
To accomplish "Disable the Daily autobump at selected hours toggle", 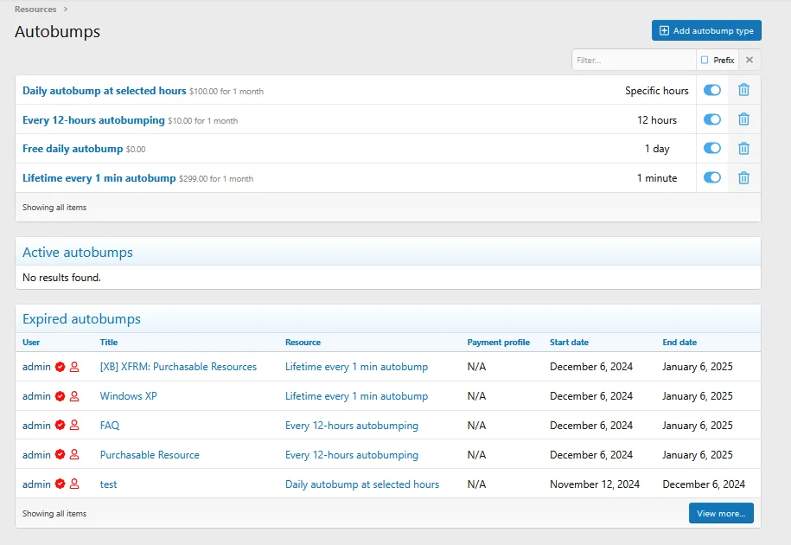I will tap(712, 90).
